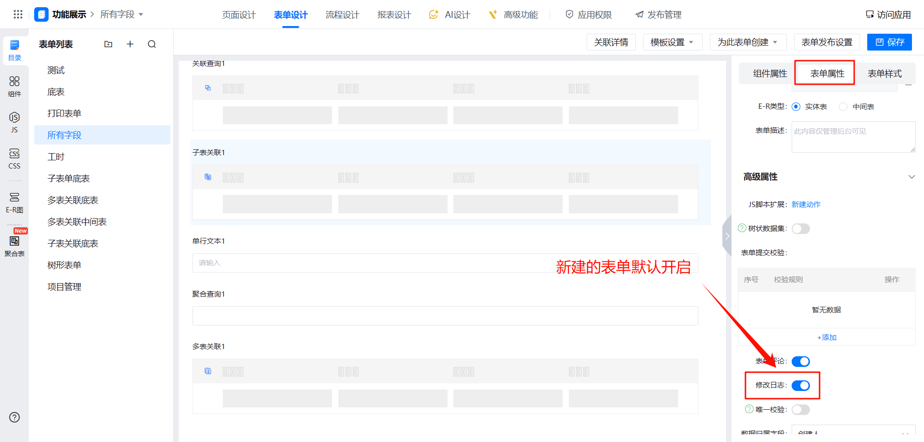The width and height of the screenshot is (924, 442).
Task: Click the 表单描述 text area
Action: [x=853, y=137]
